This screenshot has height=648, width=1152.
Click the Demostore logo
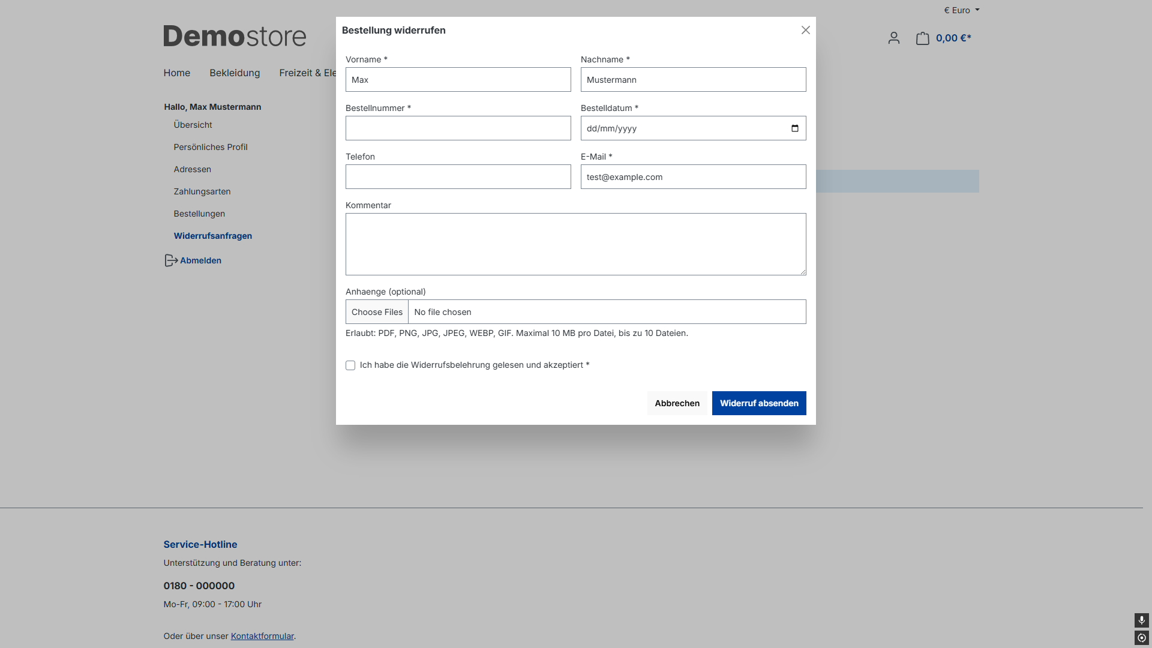235,36
